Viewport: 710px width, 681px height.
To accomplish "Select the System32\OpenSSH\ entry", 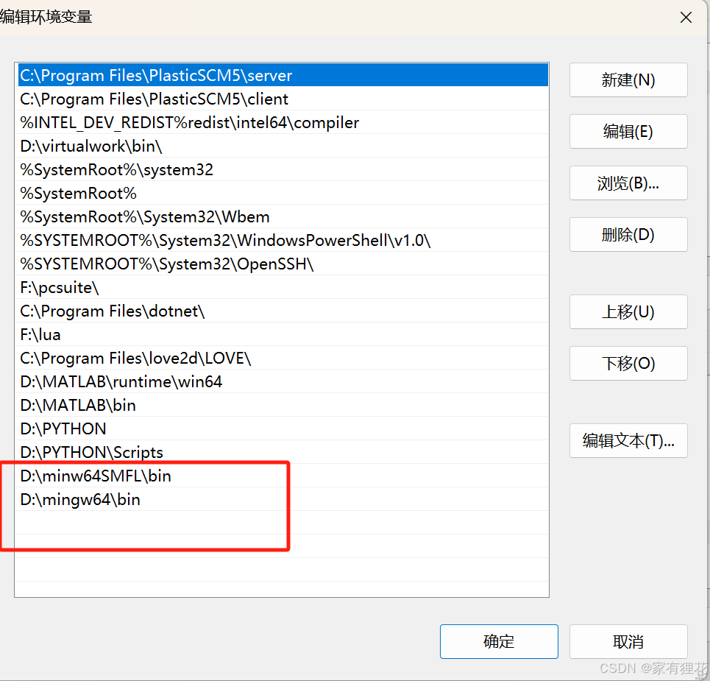I will pos(283,264).
